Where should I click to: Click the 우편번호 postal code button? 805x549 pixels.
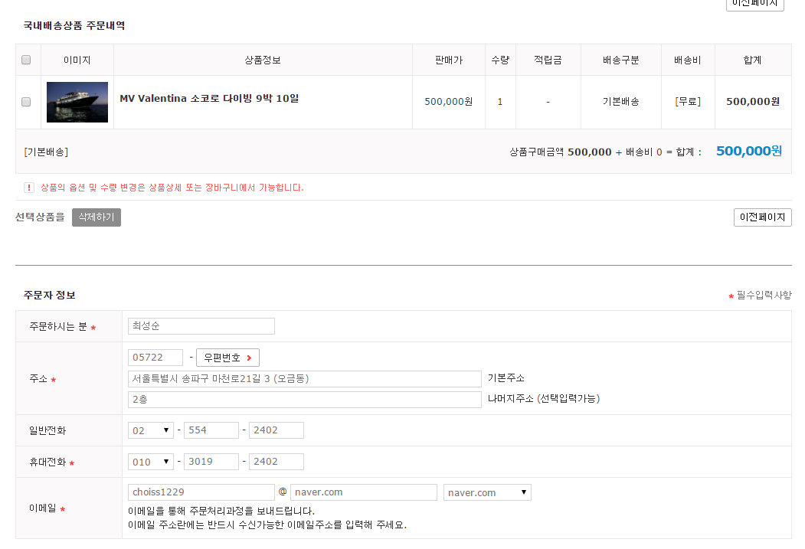[x=227, y=358]
